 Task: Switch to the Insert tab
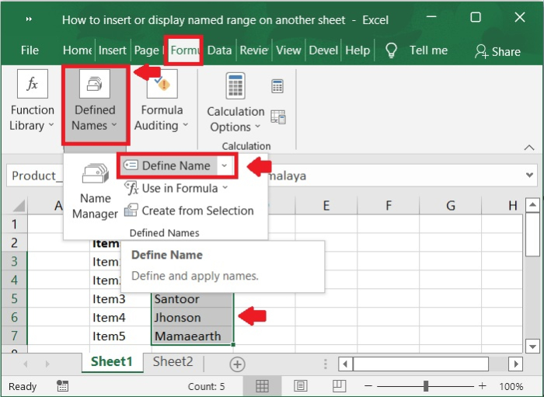coord(113,50)
